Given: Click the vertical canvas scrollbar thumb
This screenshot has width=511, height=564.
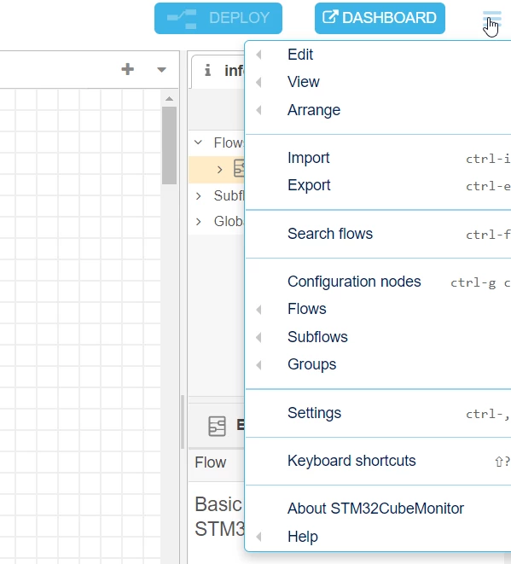Looking at the screenshot, I should [x=169, y=145].
